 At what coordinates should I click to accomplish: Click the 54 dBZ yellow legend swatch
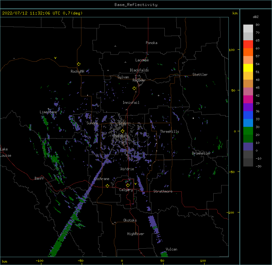click(248, 68)
